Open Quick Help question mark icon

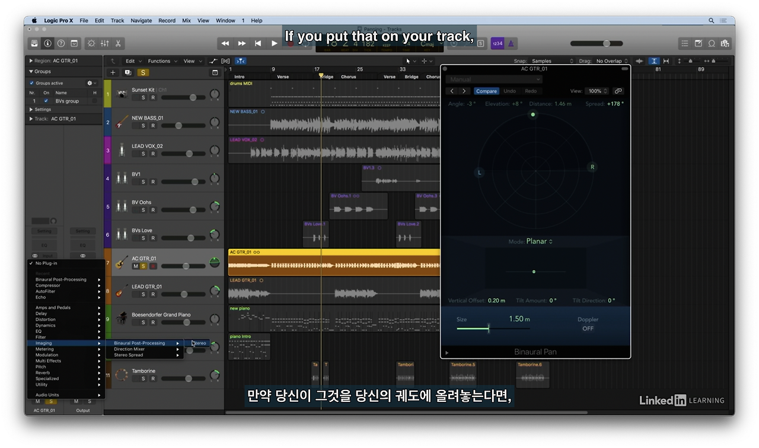coord(60,43)
